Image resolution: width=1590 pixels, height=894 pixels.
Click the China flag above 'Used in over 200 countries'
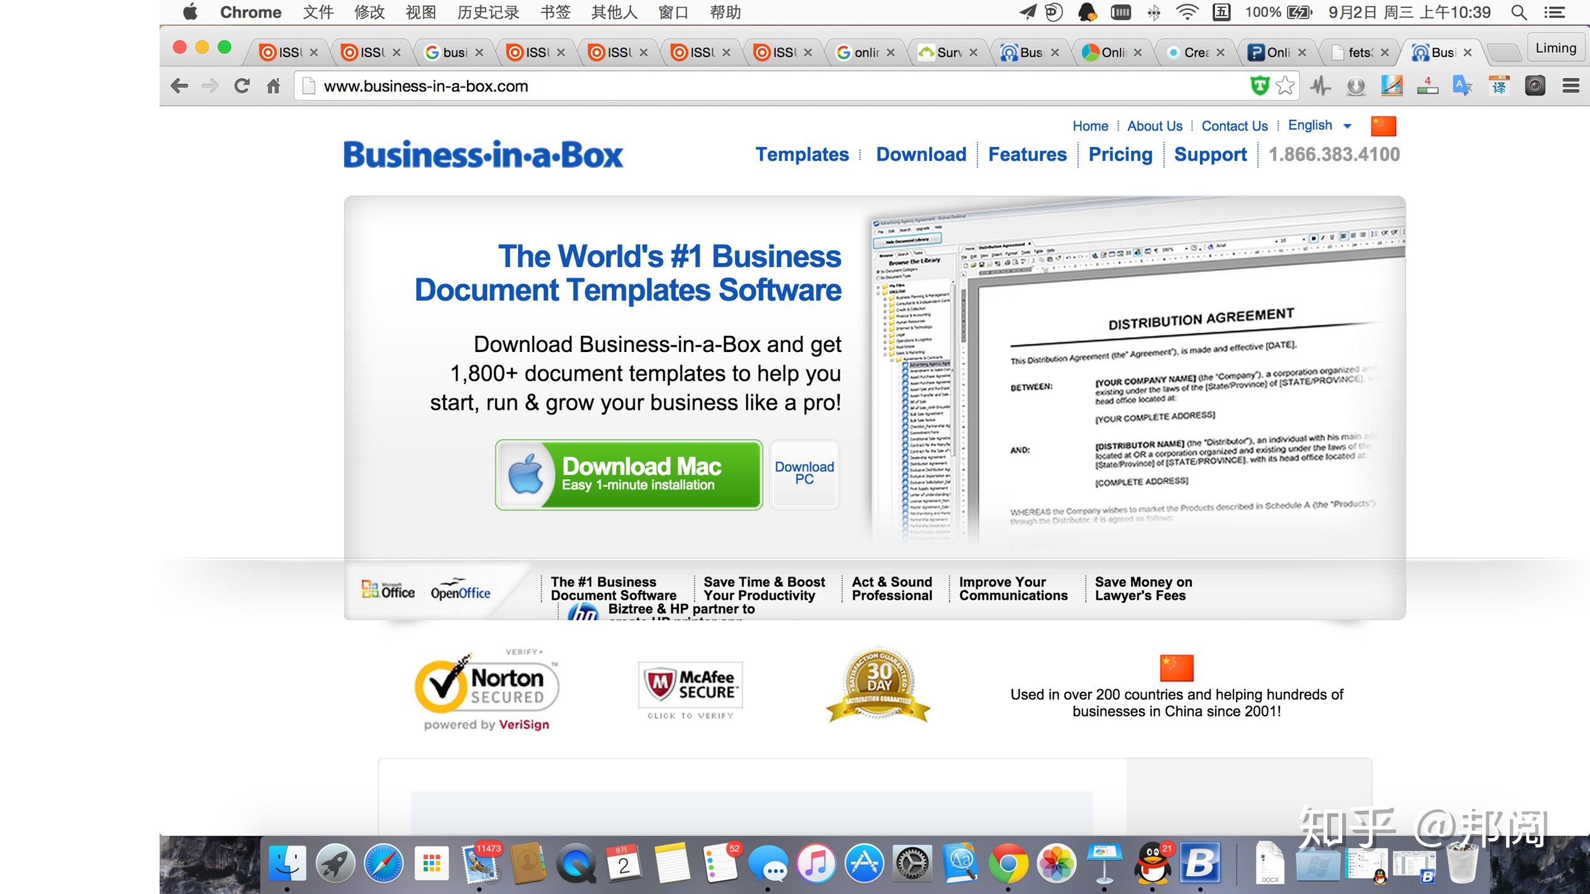click(x=1176, y=668)
